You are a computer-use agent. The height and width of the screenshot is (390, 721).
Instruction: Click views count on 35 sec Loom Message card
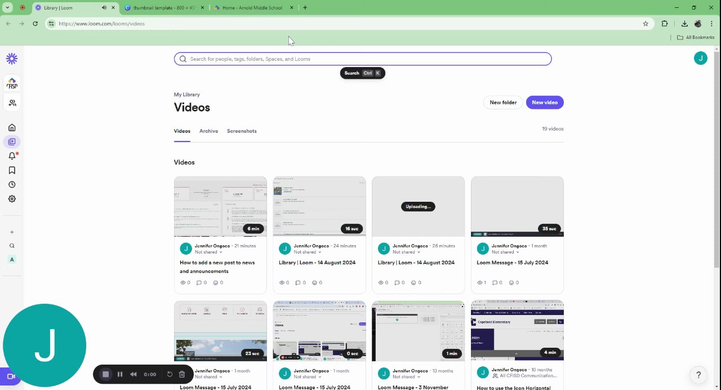pyautogui.click(x=482, y=283)
